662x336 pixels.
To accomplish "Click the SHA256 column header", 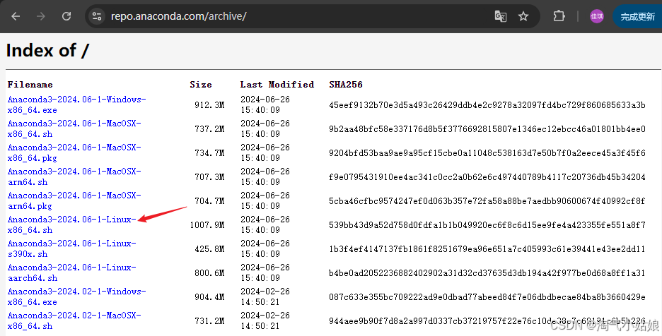I will 346,84.
